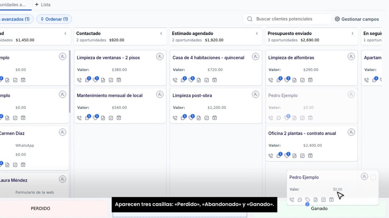Image resolution: width=389 pixels, height=218 pixels.
Task: Focus the Buscar clientes potenciales search field
Action: click(287, 19)
